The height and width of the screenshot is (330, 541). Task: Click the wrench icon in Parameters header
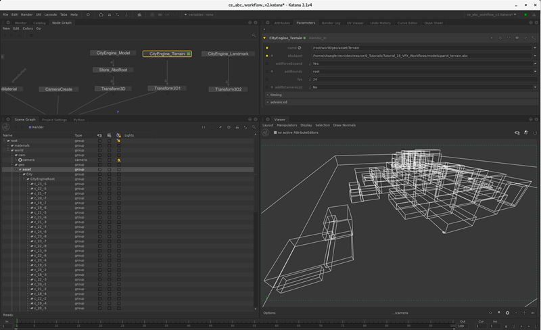click(x=526, y=38)
